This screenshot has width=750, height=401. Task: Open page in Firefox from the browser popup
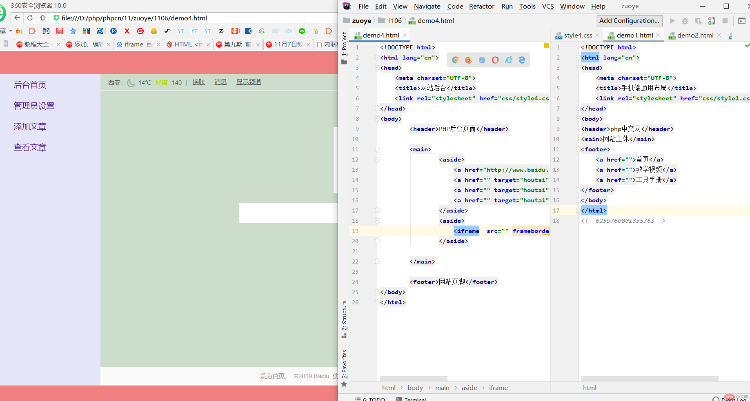coord(469,60)
